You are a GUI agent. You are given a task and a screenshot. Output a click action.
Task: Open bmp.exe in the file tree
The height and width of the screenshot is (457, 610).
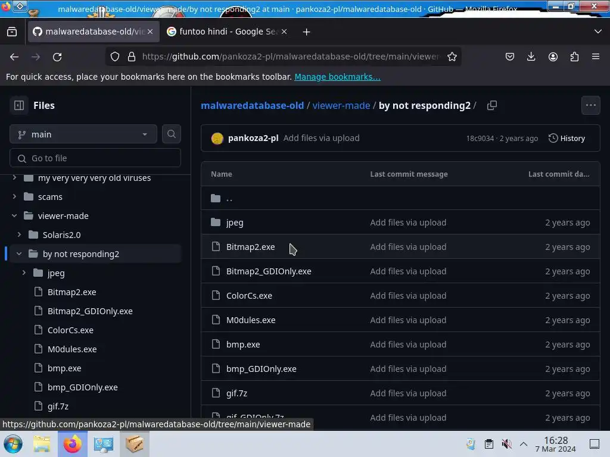point(64,368)
